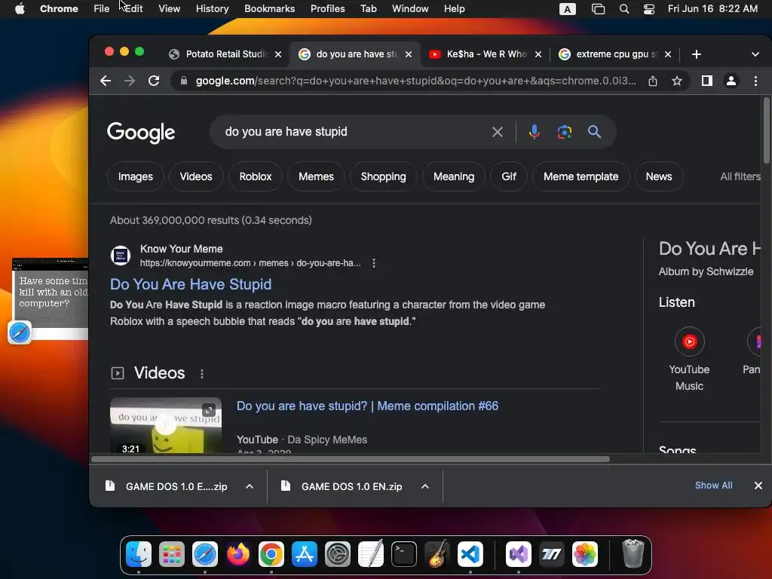Clear the search box with the X
772x579 pixels.
498,132
